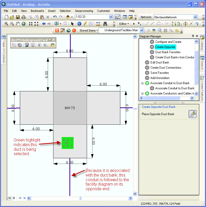Click the refresh icon at map bottom
The height and width of the screenshot is (207, 206).
[x=20, y=198]
